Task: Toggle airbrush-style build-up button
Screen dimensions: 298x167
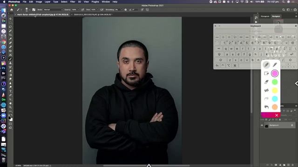Action: (102, 10)
